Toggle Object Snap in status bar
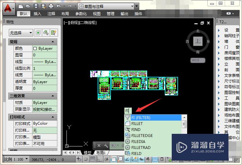Viewport: 242px width, 165px height. (113, 159)
